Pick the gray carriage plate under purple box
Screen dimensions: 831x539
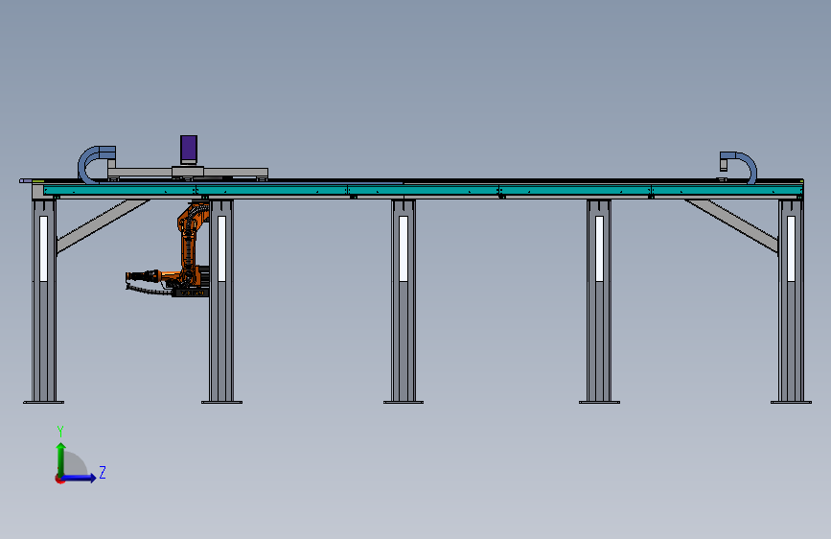(x=188, y=173)
